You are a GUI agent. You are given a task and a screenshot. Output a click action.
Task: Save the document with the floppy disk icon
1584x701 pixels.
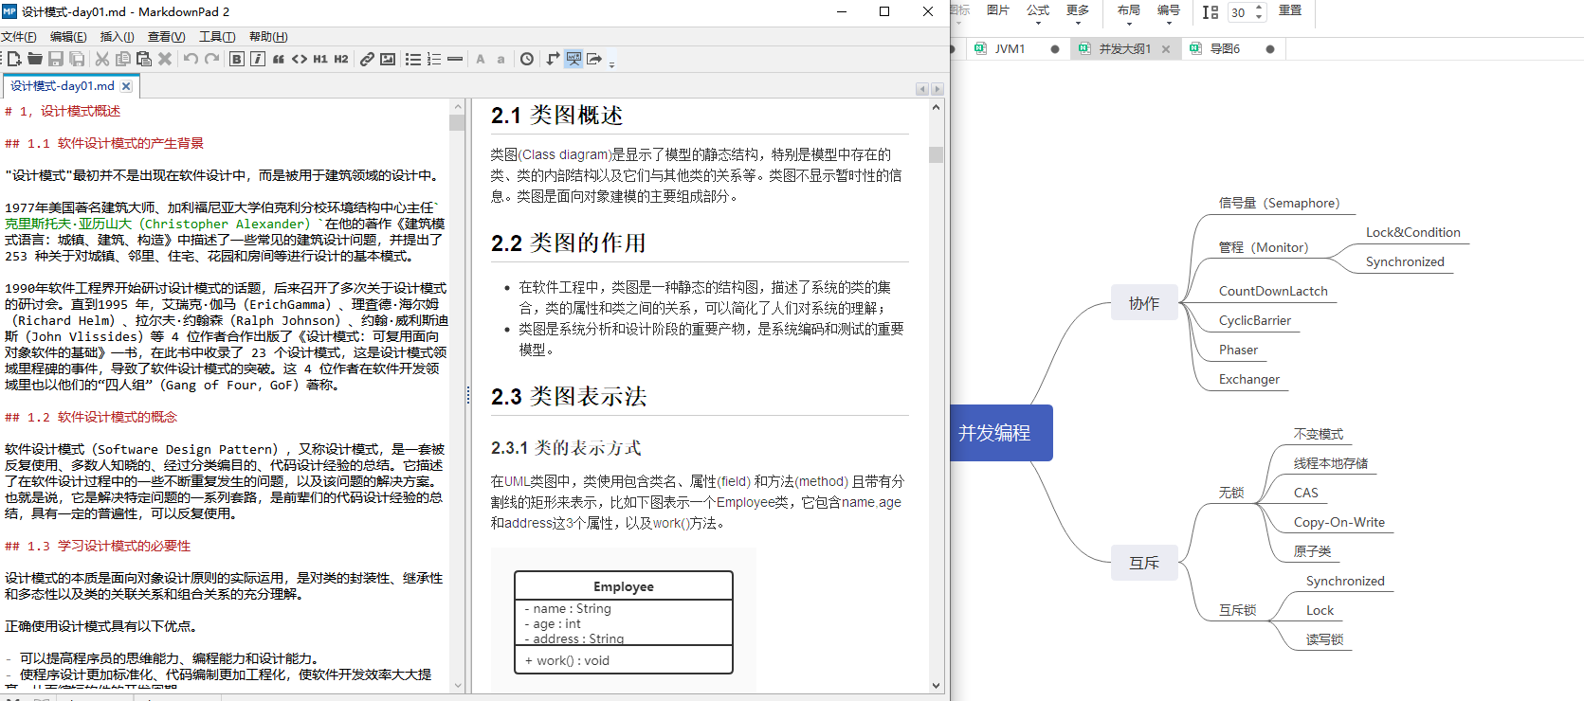click(x=56, y=59)
